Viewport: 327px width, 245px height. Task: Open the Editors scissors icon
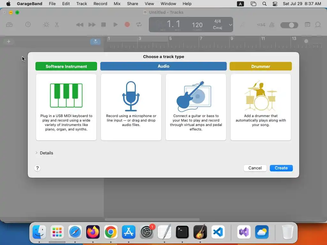click(x=57, y=25)
